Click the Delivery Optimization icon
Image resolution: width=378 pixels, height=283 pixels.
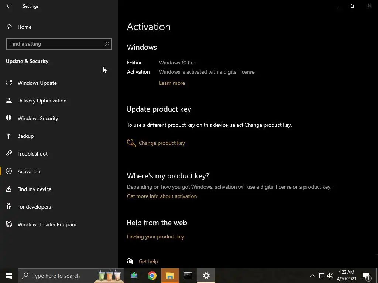pyautogui.click(x=9, y=100)
